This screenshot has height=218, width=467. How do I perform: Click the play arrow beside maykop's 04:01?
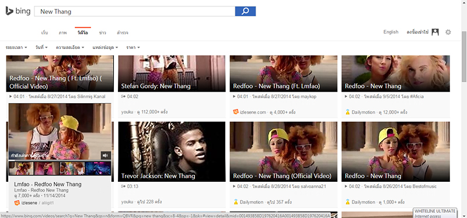[235, 97]
